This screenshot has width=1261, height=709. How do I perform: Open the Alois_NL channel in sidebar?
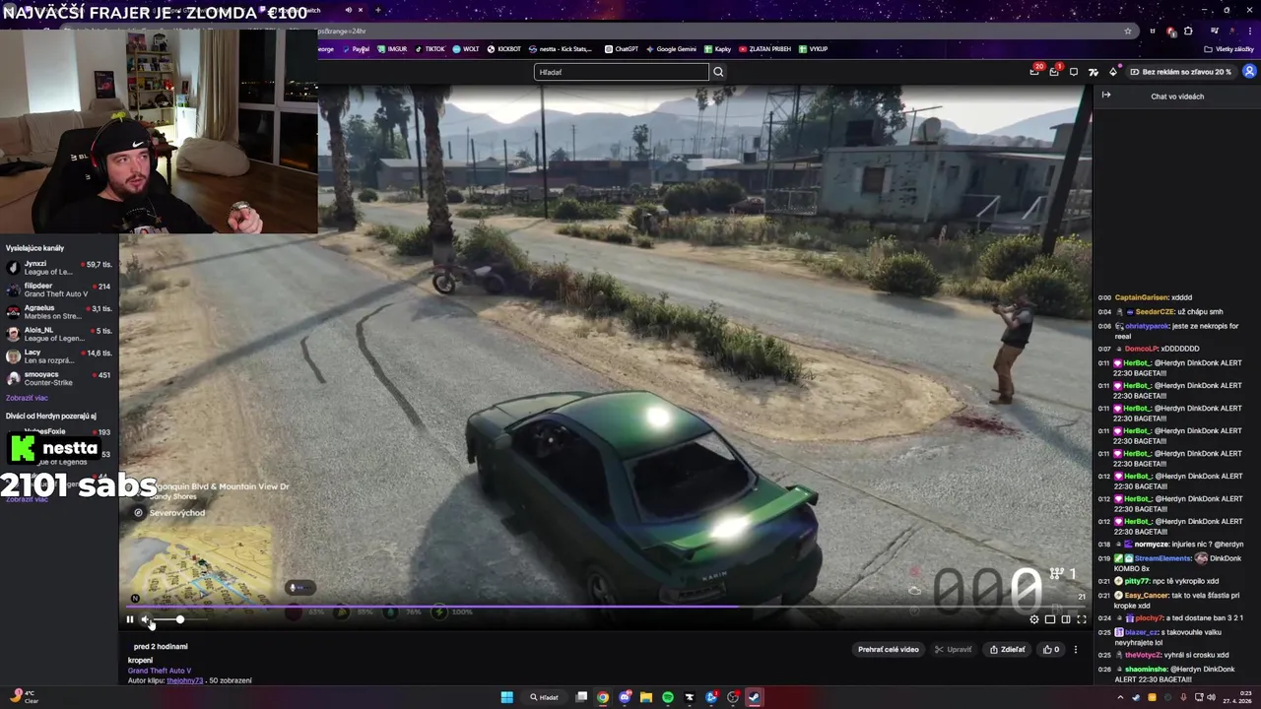coord(59,334)
